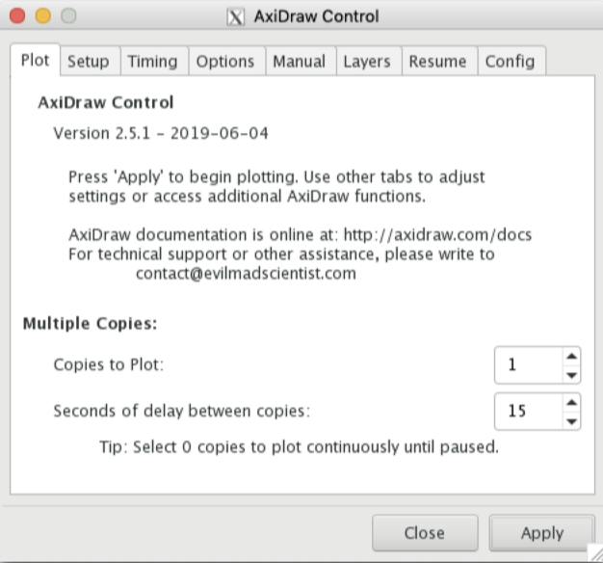Click the green maximize window button
Viewport: 603px width, 563px height.
click(67, 16)
